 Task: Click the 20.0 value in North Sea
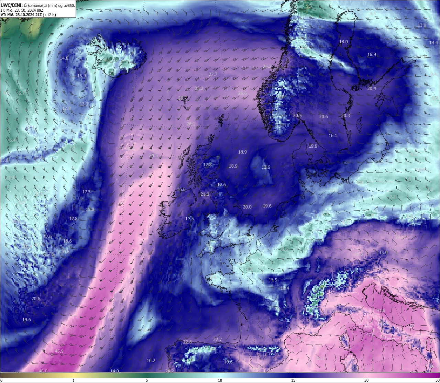[x=247, y=207]
